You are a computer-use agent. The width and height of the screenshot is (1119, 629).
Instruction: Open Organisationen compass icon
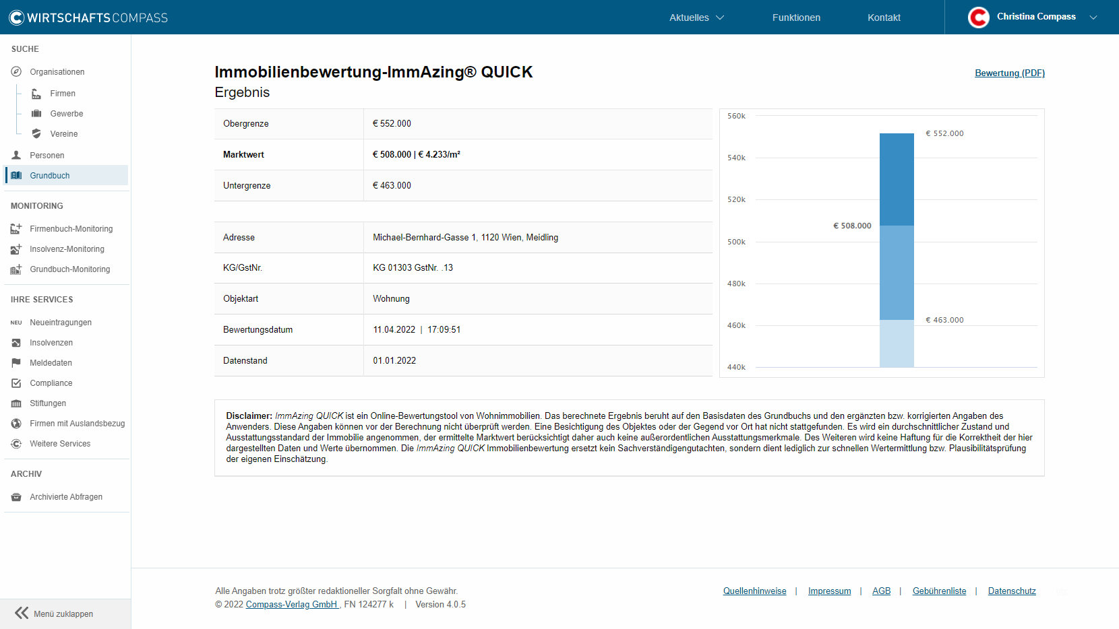pos(16,71)
